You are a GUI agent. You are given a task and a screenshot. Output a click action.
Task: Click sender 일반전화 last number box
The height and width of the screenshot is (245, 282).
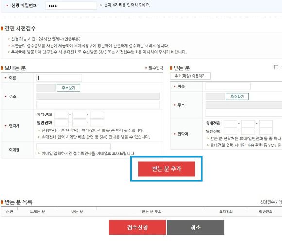point(97,123)
